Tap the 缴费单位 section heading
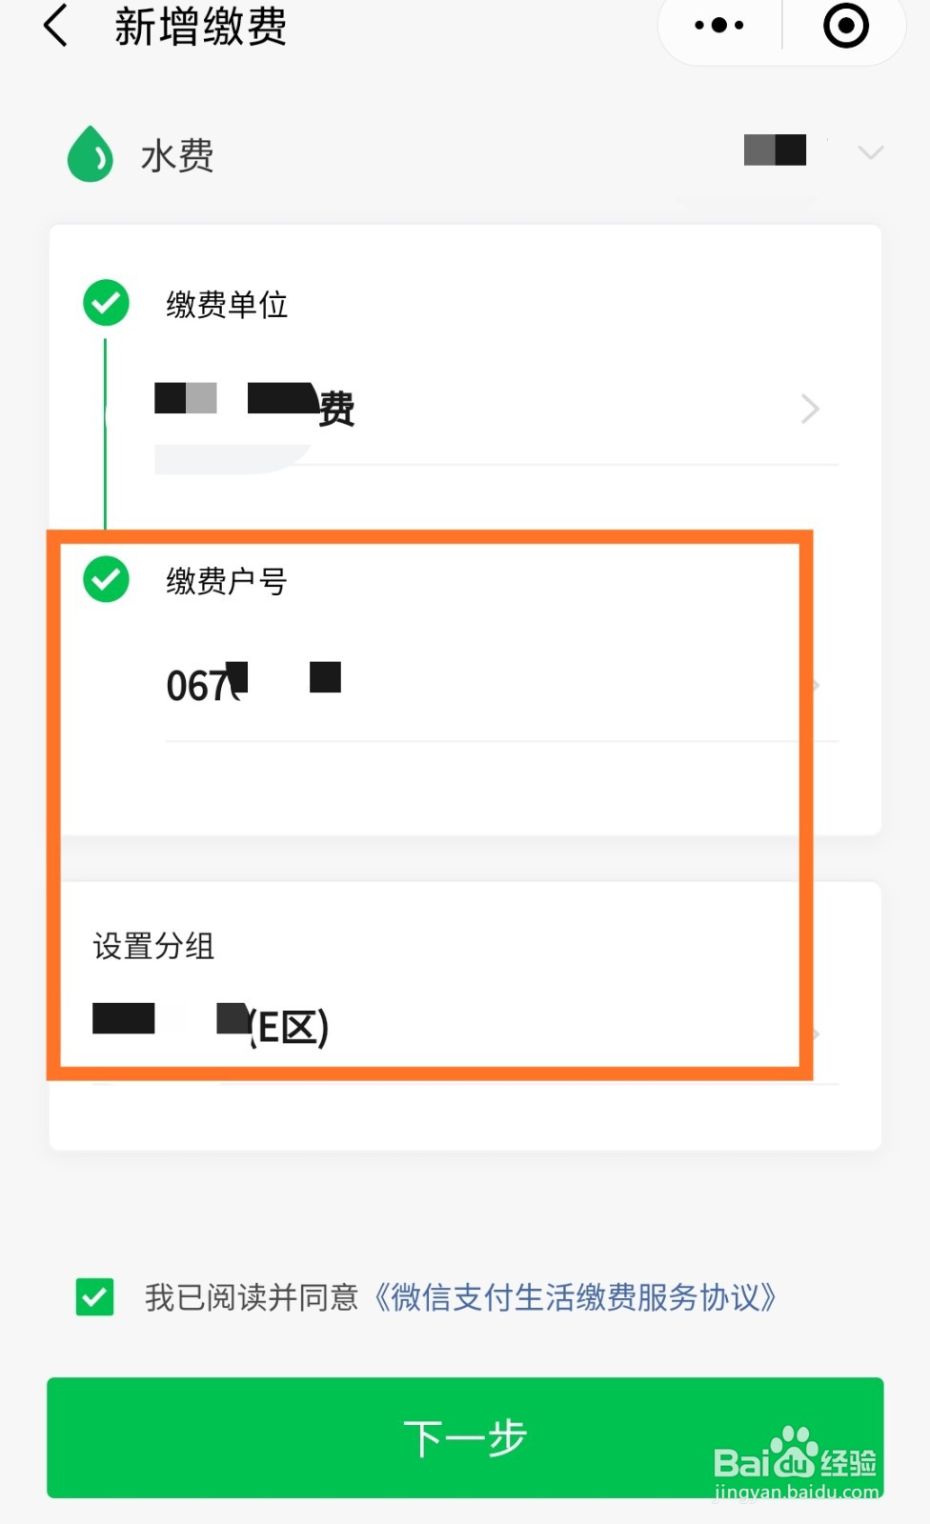The width and height of the screenshot is (930, 1524). click(227, 305)
